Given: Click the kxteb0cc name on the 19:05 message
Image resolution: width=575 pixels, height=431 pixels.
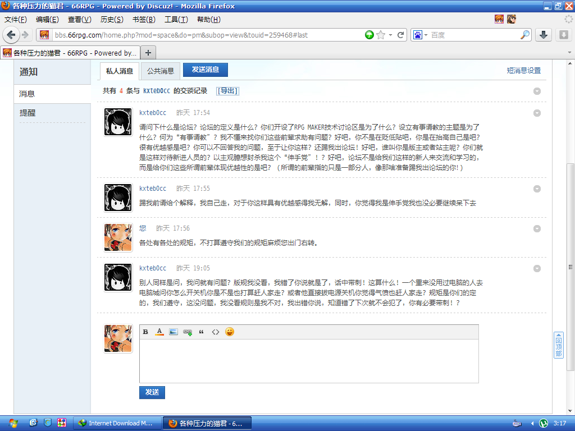Looking at the screenshot, I should (x=153, y=268).
